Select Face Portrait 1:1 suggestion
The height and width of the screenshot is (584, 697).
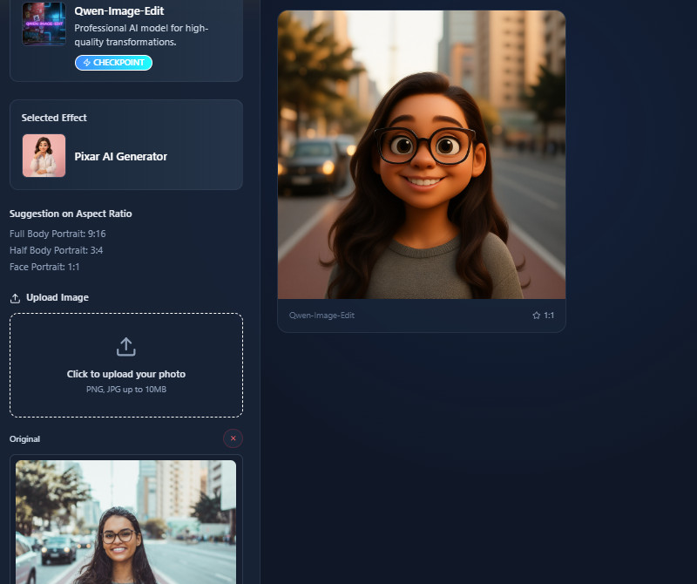pyautogui.click(x=44, y=267)
